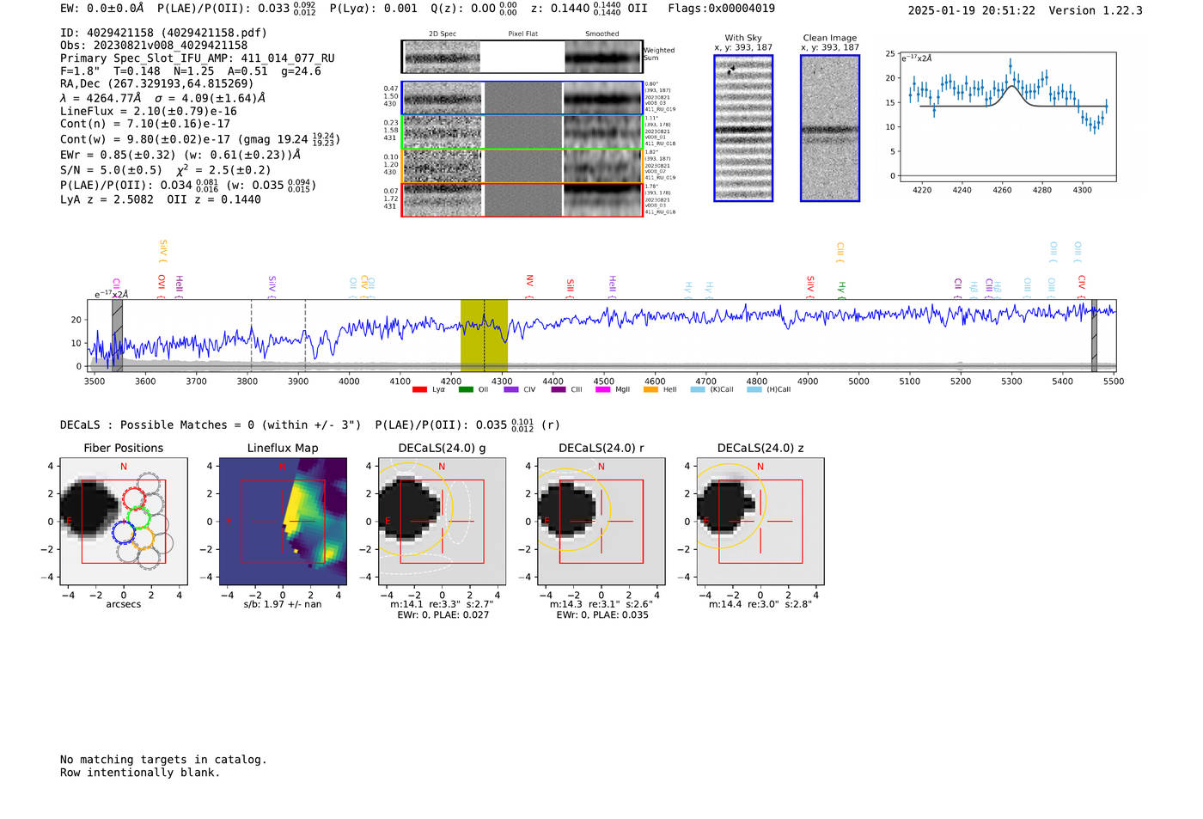Click the Gaussian line fit plot
This screenshot has width=1203, height=819.
[1008, 118]
